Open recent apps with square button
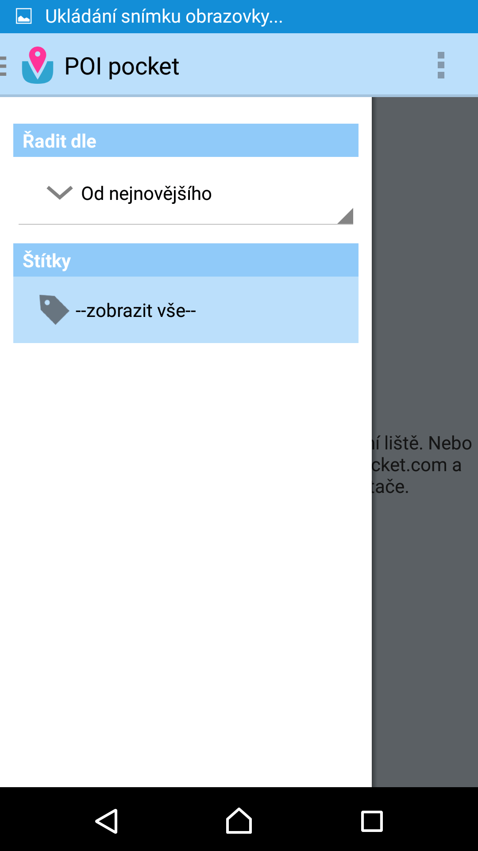This screenshot has height=851, width=478. pyautogui.click(x=372, y=821)
